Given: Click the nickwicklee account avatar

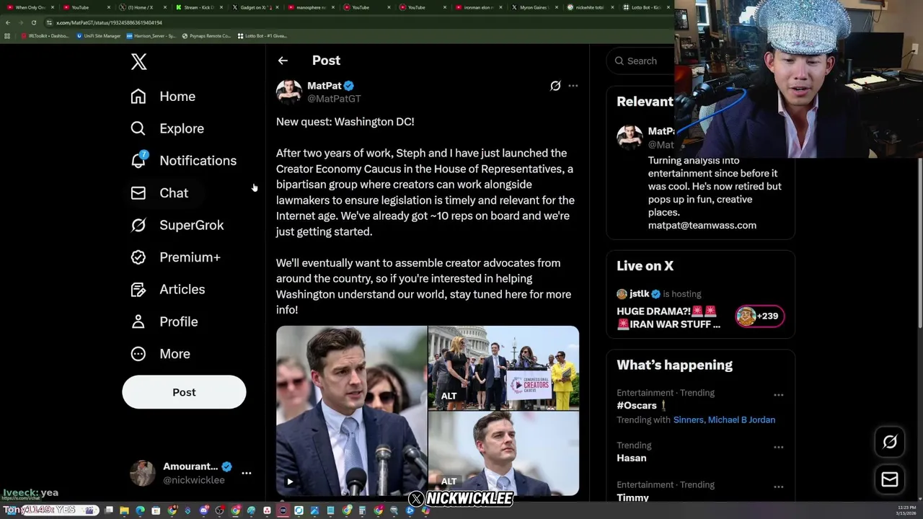Looking at the screenshot, I should (x=142, y=473).
